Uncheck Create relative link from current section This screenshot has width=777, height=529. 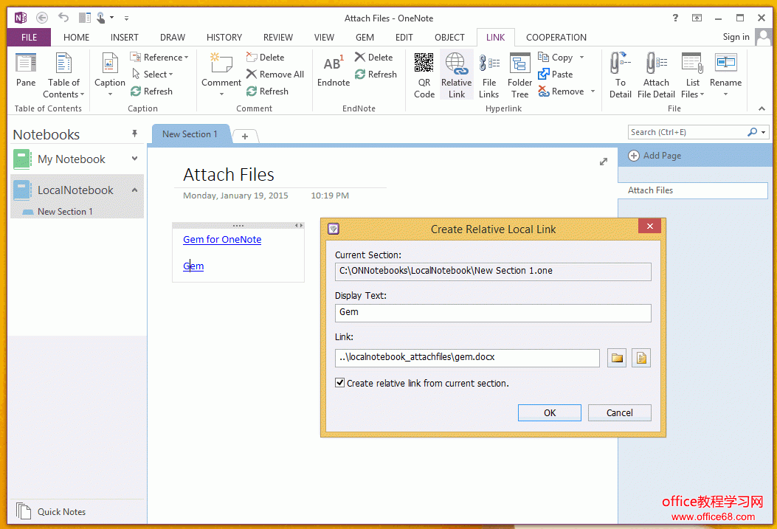point(340,383)
